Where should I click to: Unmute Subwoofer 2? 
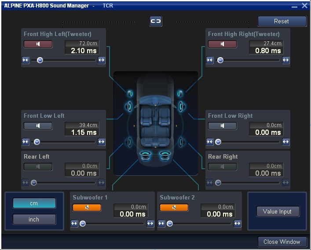174,207
